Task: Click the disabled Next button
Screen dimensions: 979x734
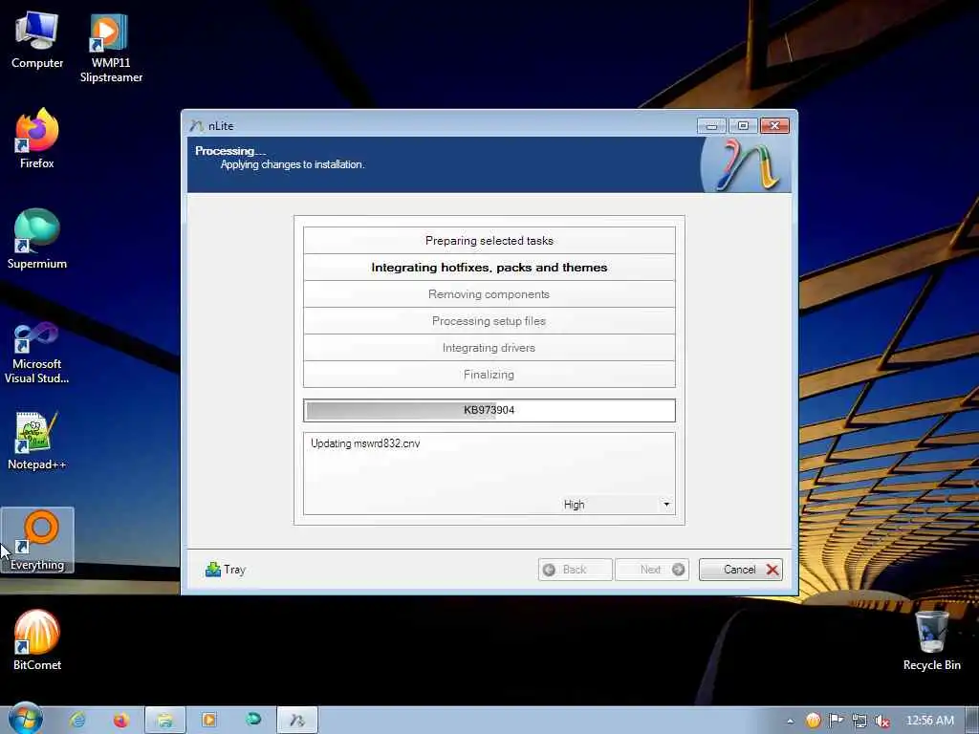Action: 652,570
